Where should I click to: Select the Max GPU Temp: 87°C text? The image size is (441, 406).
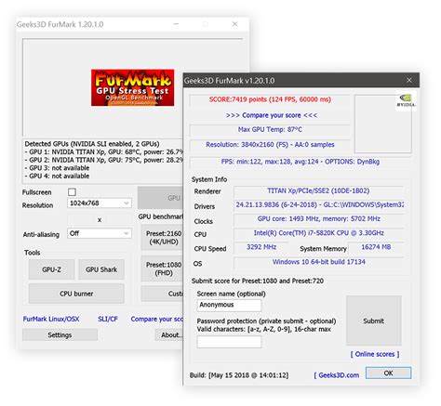270,129
